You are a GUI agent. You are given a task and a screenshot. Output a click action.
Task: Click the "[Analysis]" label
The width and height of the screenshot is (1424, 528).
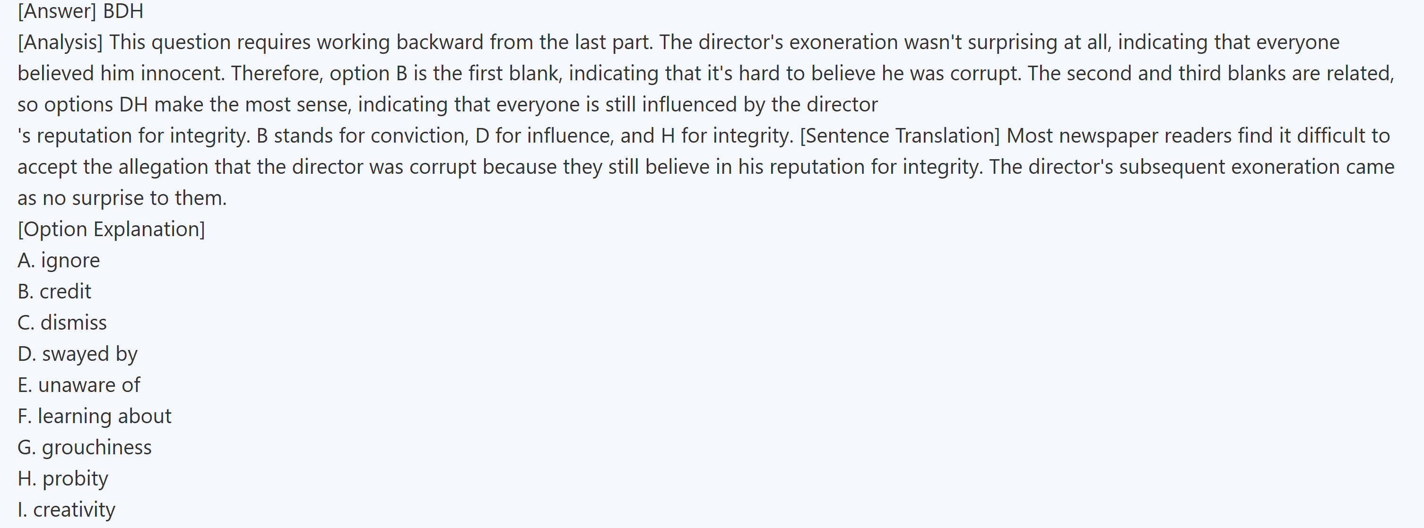click(60, 43)
